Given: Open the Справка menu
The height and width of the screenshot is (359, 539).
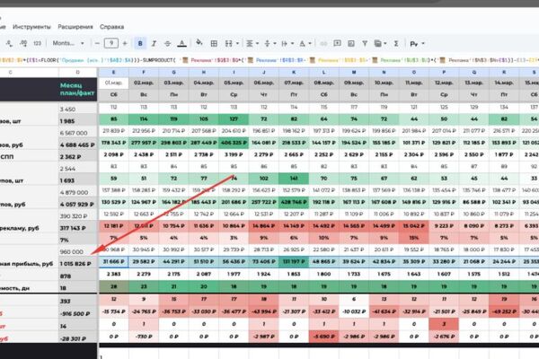Looking at the screenshot, I should [111, 27].
